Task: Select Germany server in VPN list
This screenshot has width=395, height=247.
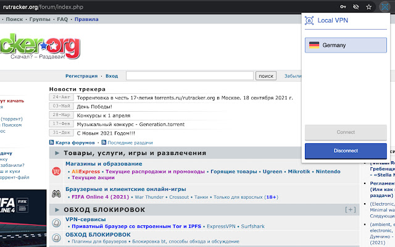Action: (346, 45)
